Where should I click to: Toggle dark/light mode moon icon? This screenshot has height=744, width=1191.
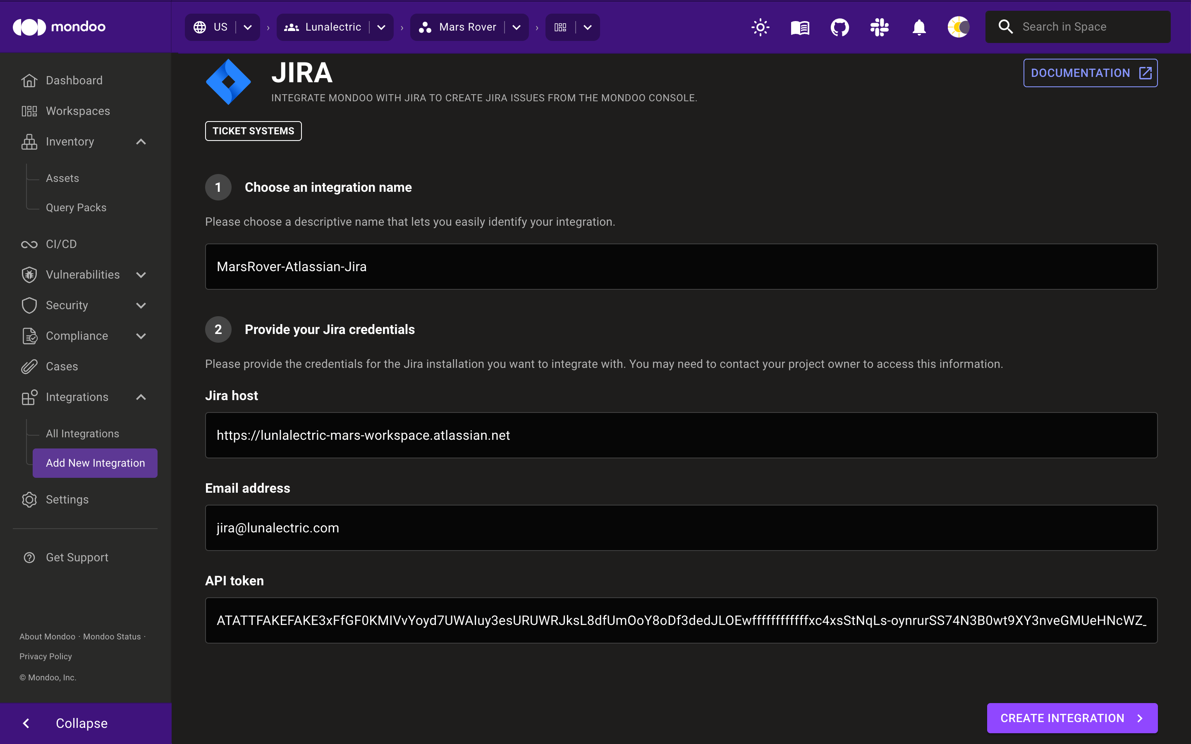coord(958,26)
